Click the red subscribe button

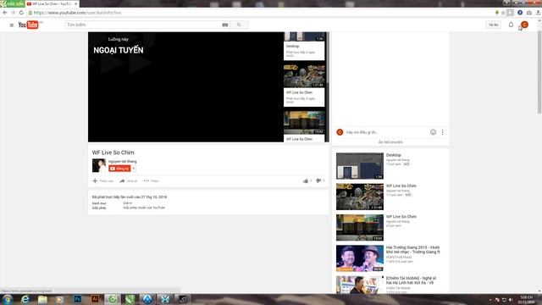pyautogui.click(x=119, y=169)
